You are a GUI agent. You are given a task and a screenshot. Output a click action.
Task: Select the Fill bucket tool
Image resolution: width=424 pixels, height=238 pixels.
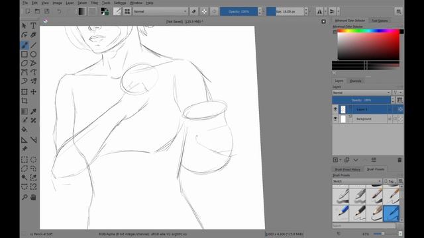tap(25, 130)
